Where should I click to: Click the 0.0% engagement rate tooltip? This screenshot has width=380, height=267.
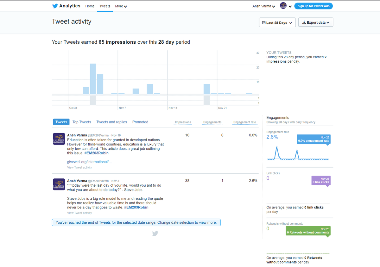click(313, 139)
